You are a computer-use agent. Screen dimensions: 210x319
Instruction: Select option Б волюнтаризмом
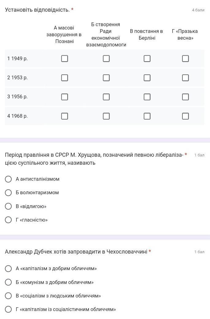[x=9, y=193]
